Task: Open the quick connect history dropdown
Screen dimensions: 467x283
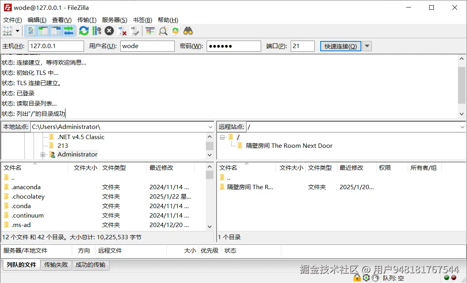Action: click(x=367, y=46)
